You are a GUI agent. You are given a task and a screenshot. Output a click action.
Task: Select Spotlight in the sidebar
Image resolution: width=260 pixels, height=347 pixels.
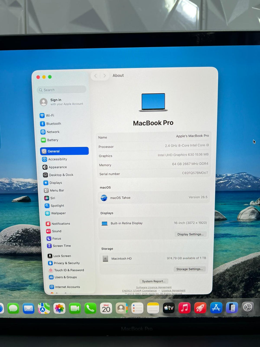54,206
